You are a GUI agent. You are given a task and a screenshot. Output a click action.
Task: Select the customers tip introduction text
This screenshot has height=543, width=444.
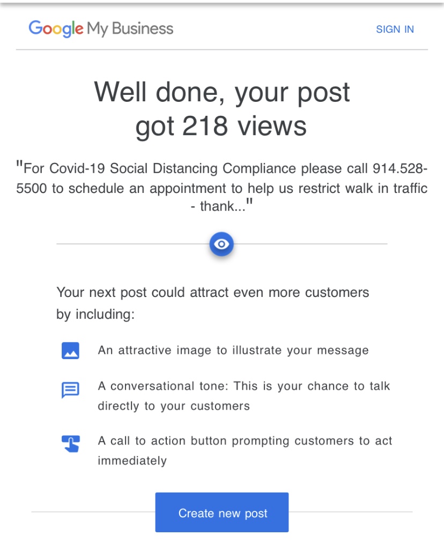pyautogui.click(x=212, y=303)
